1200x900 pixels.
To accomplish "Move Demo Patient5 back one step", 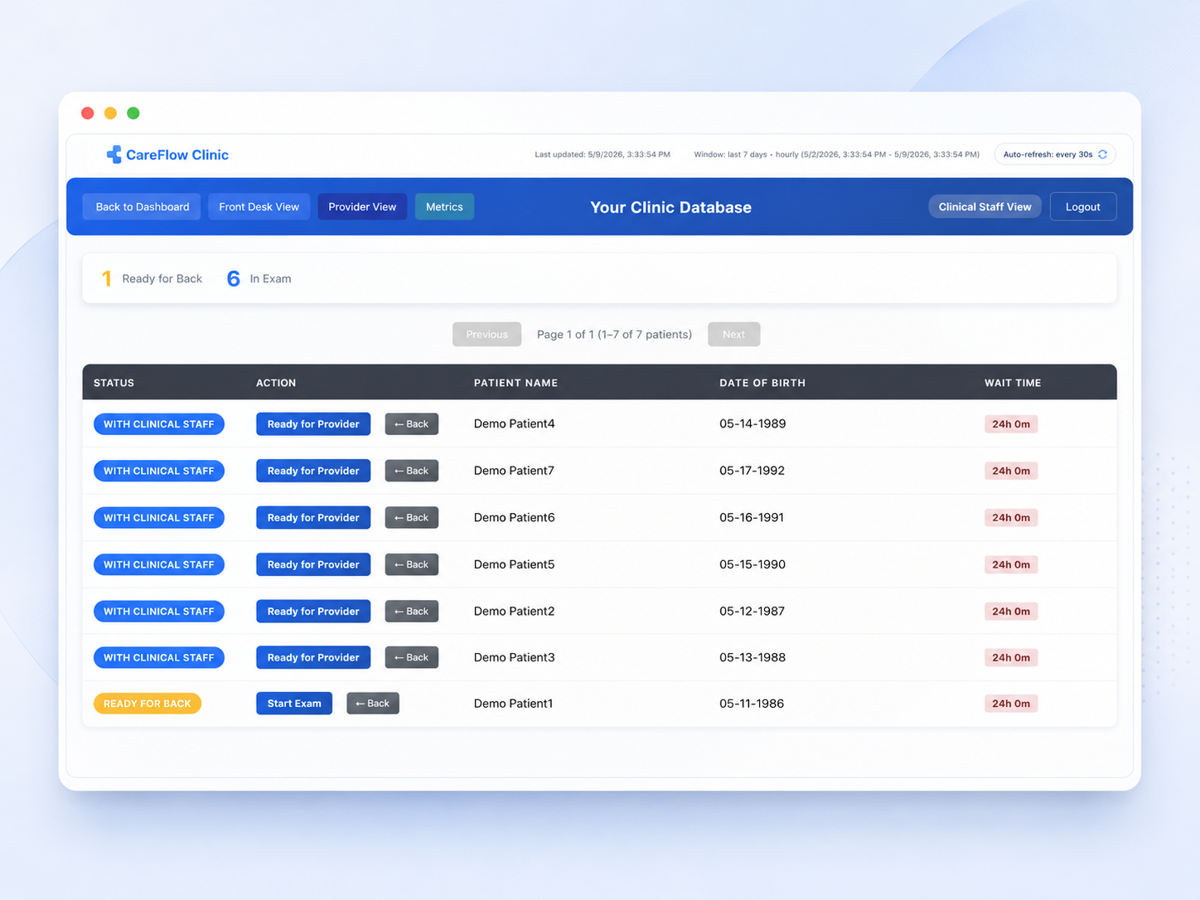I will click(412, 564).
